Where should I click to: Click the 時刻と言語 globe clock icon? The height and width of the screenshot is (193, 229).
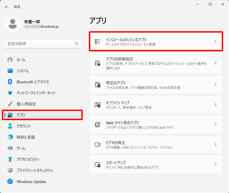point(10,137)
